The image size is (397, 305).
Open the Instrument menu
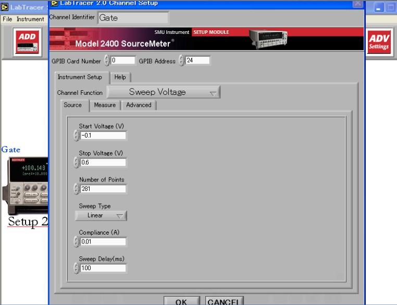pos(30,19)
